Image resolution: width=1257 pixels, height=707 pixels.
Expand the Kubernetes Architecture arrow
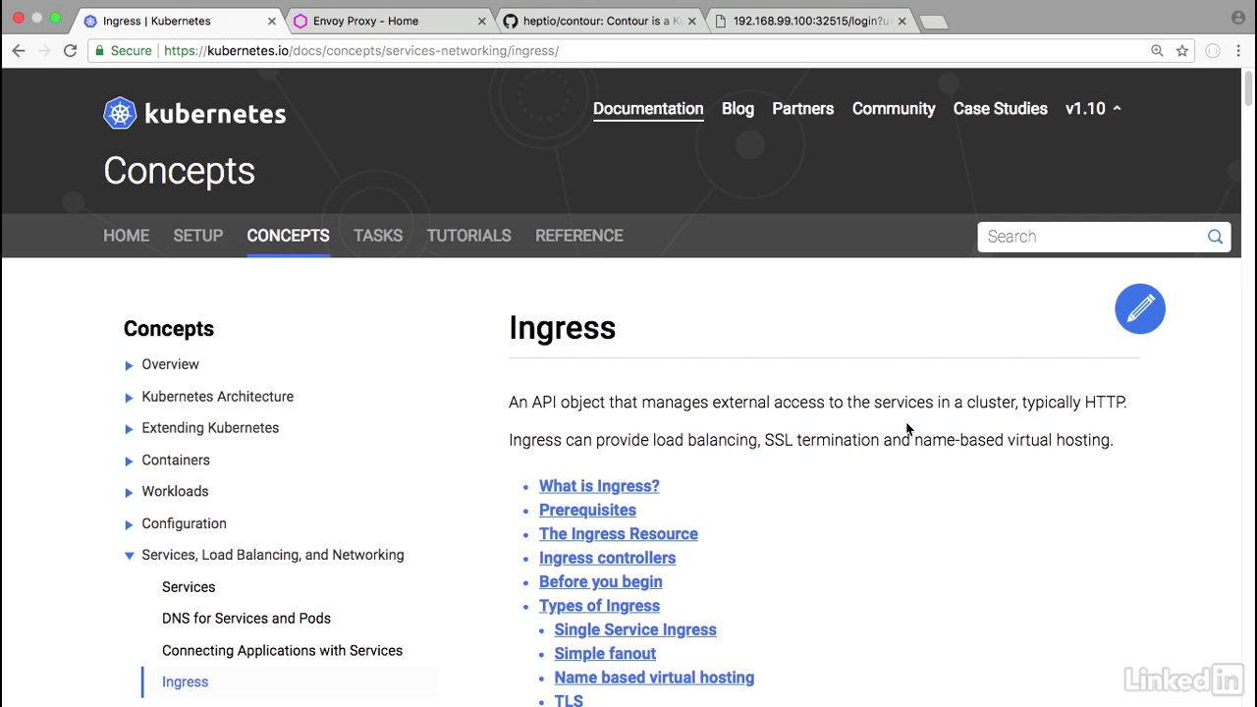[x=129, y=398]
